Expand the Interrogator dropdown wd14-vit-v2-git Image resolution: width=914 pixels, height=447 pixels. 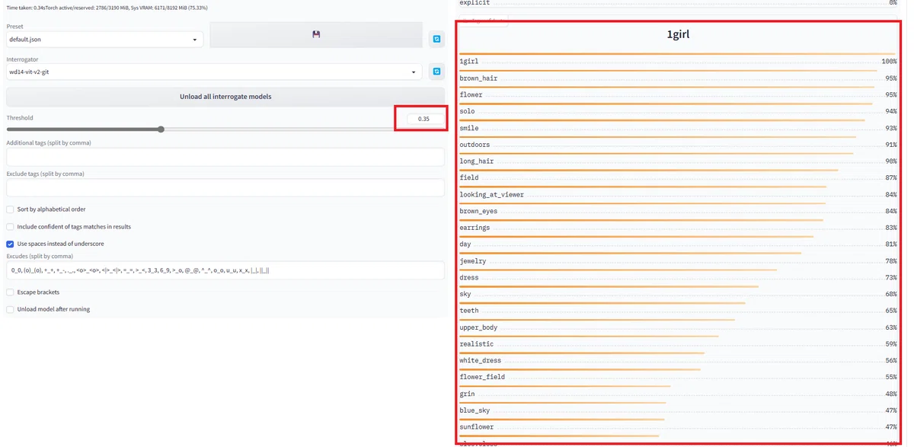[214, 72]
